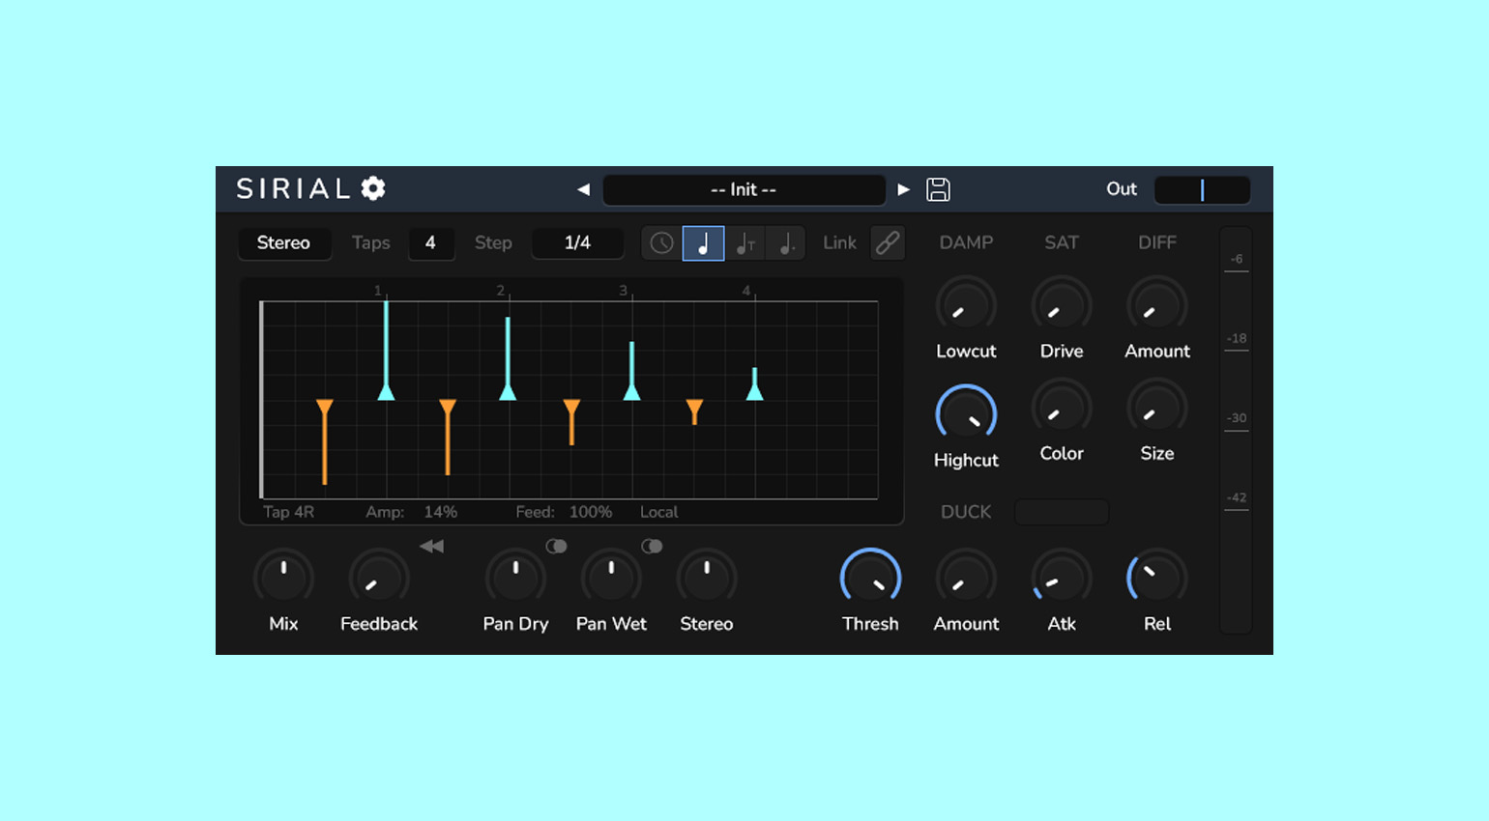Viewport: 1489px width, 821px height.
Task: Select the clock free-time sync mode
Action: tap(661, 243)
